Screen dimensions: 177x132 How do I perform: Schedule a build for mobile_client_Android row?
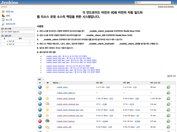click(x=168, y=98)
